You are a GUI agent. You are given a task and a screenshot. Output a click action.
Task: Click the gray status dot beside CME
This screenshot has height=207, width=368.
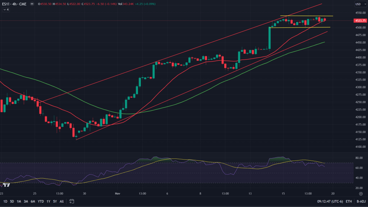coord(31,4)
